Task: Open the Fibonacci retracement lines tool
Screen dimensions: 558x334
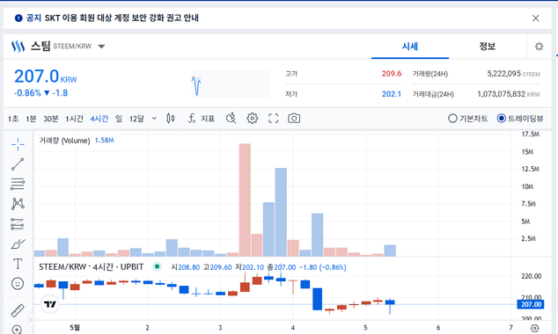Action: pos(18,184)
